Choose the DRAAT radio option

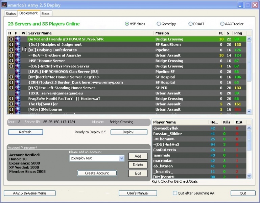(190, 24)
